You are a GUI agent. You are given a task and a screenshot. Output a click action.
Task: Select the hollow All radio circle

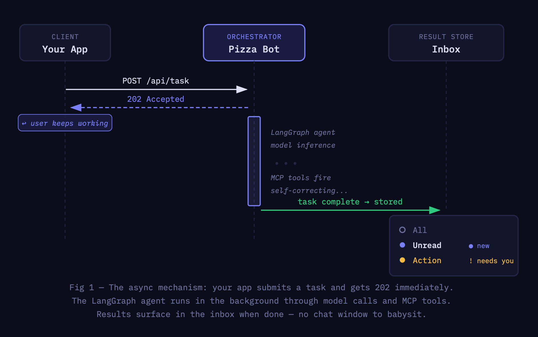click(x=402, y=230)
